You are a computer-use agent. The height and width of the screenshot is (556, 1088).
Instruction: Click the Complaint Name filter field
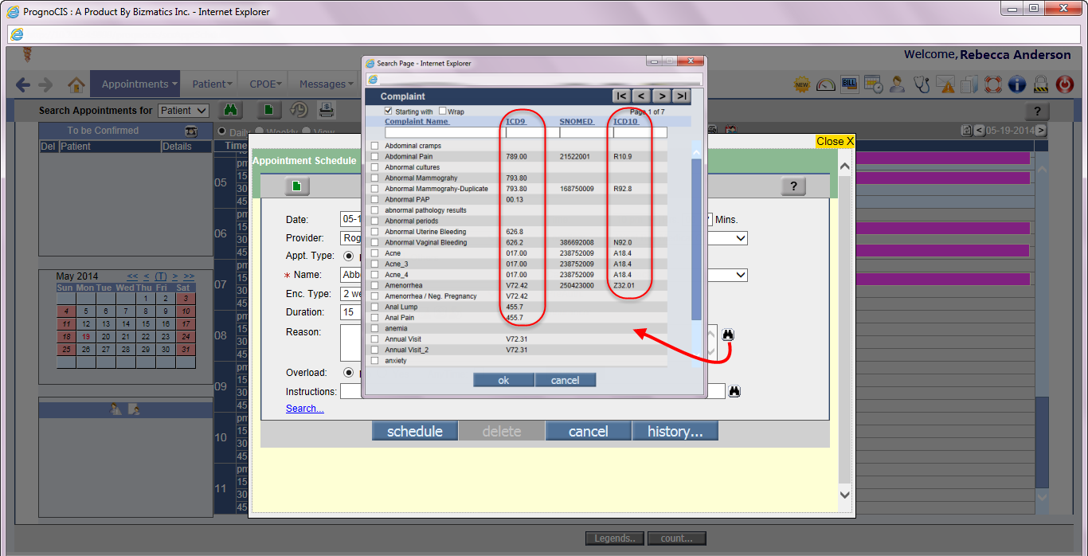click(x=444, y=132)
